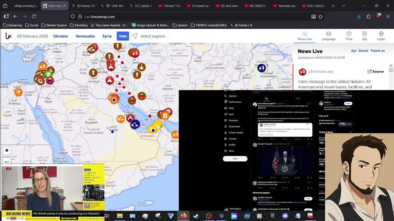The height and width of the screenshot is (221, 394).
Task: Open the Source link of the news item
Action: click(376, 72)
